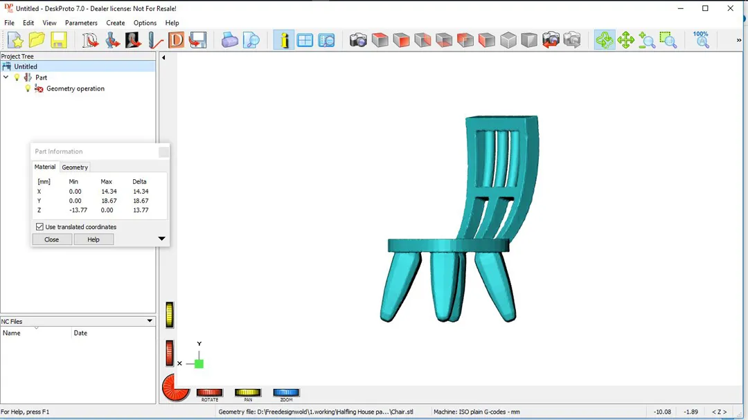Sort NC files by the Name column
The height and width of the screenshot is (420, 748).
tap(36, 333)
